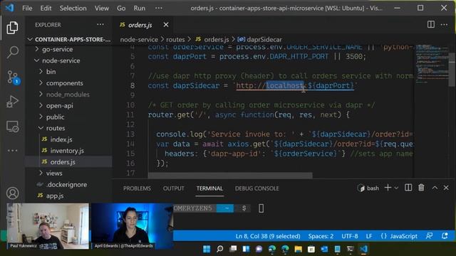
Task: Open the View menu
Action: (x=102, y=8)
